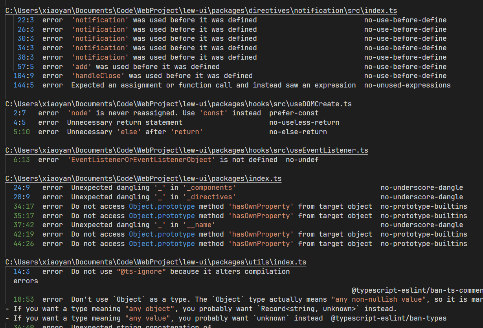Click the '_directives' identifier text
Screen dimensions: 483x328
pyautogui.click(x=209, y=197)
